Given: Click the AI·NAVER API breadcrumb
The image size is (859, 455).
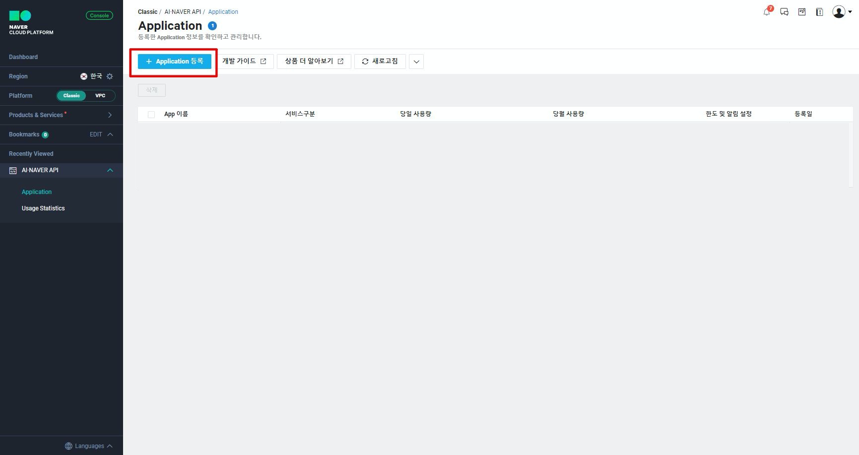Looking at the screenshot, I should tap(183, 12).
